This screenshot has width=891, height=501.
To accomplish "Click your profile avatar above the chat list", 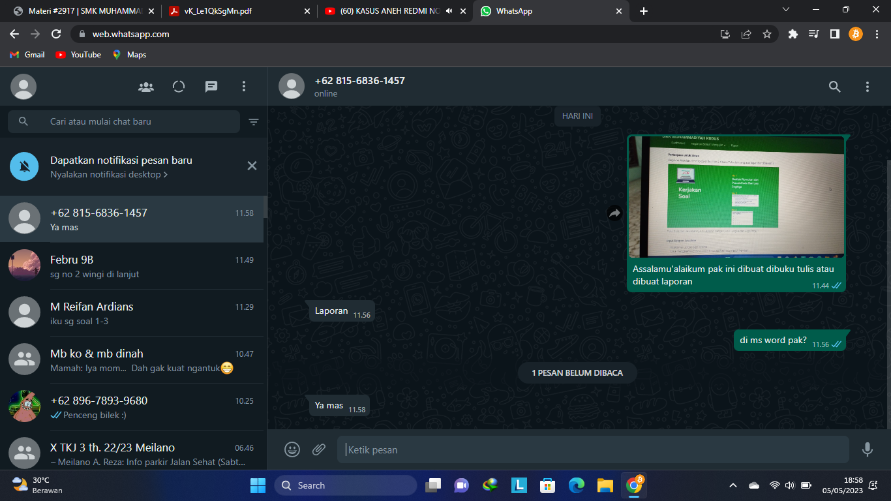I will 23,86.
